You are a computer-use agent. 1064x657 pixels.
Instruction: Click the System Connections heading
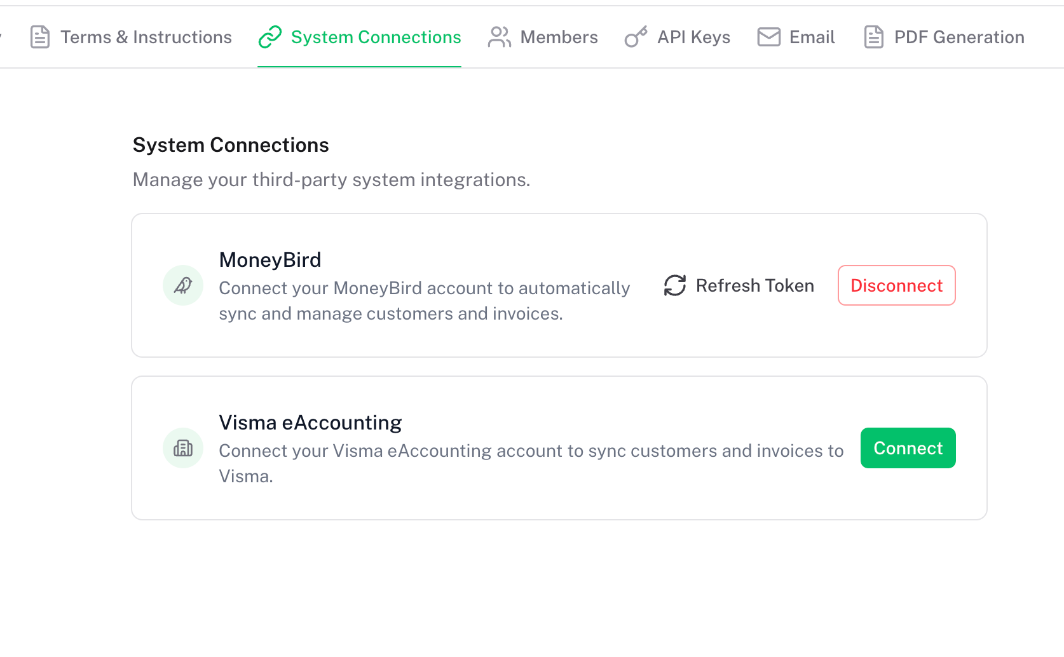231,145
